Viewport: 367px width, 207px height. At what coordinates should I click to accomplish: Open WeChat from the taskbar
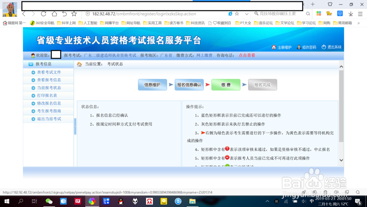click(49, 201)
